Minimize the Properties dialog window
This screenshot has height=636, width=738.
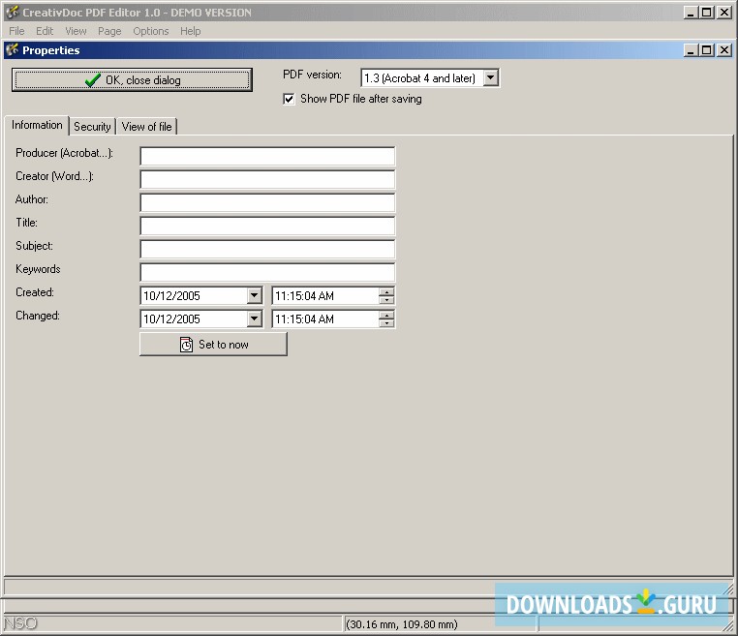(691, 50)
